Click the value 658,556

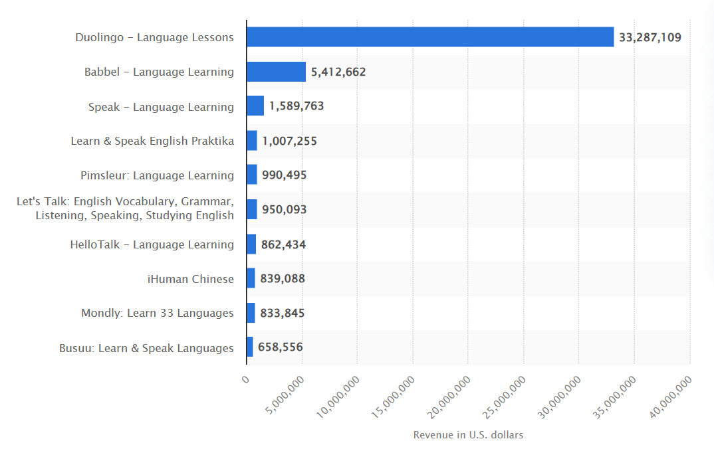coord(280,347)
